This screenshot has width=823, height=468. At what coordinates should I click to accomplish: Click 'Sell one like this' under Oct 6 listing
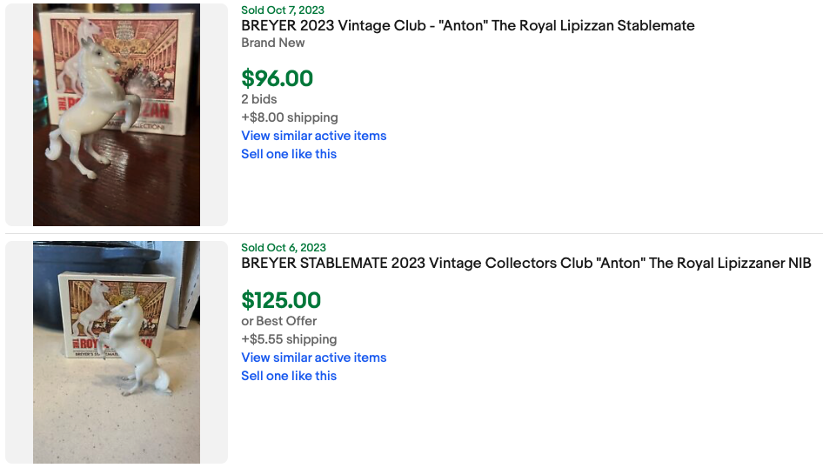(288, 376)
